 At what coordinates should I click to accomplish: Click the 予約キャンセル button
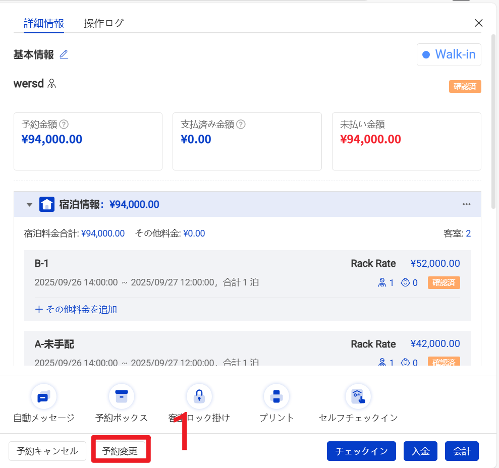(x=47, y=451)
